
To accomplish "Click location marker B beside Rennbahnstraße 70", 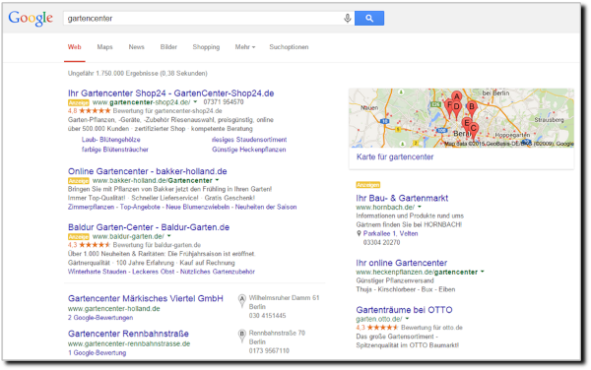I will click(242, 336).
